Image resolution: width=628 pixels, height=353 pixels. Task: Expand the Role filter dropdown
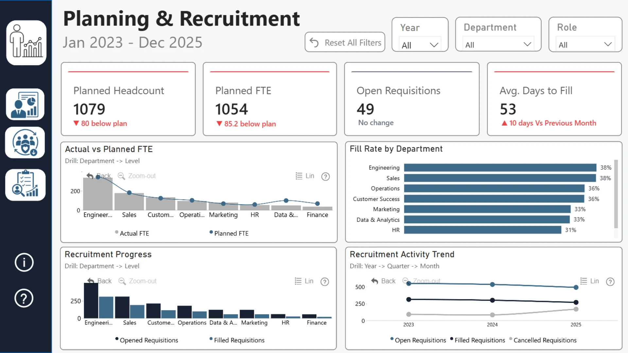[585, 44]
